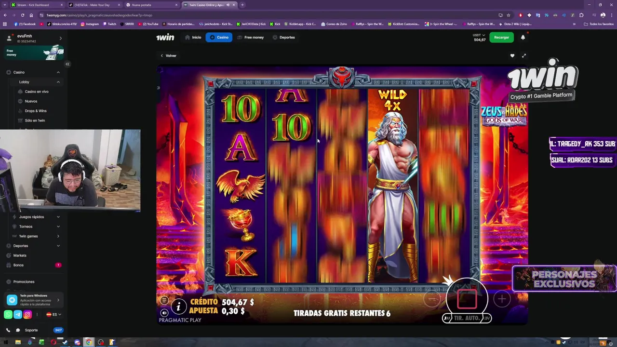Click the Instagram icon in sidebar
The image size is (617, 347).
pyautogui.click(x=27, y=314)
